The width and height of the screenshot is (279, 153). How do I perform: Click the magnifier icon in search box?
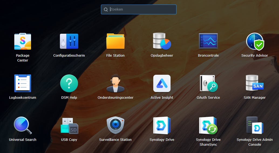click(106, 10)
